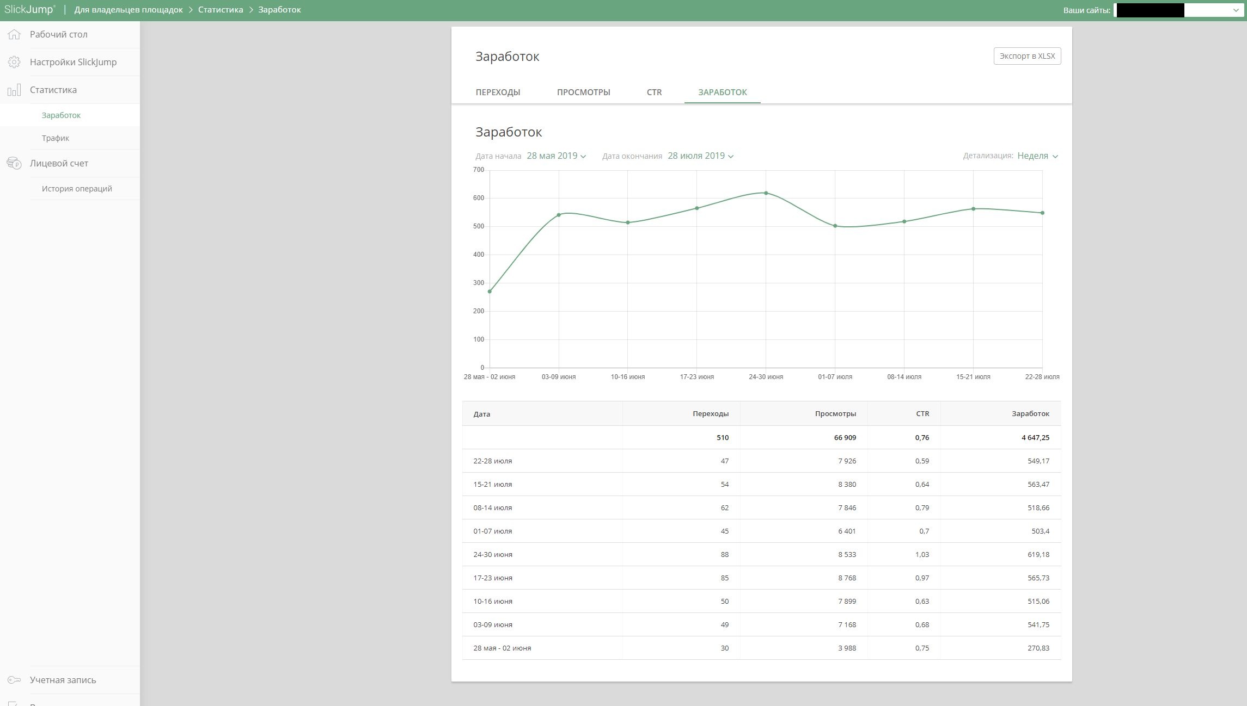1247x706 pixels.
Task: Click the bar chart icon beside Статистика
Action: point(14,90)
